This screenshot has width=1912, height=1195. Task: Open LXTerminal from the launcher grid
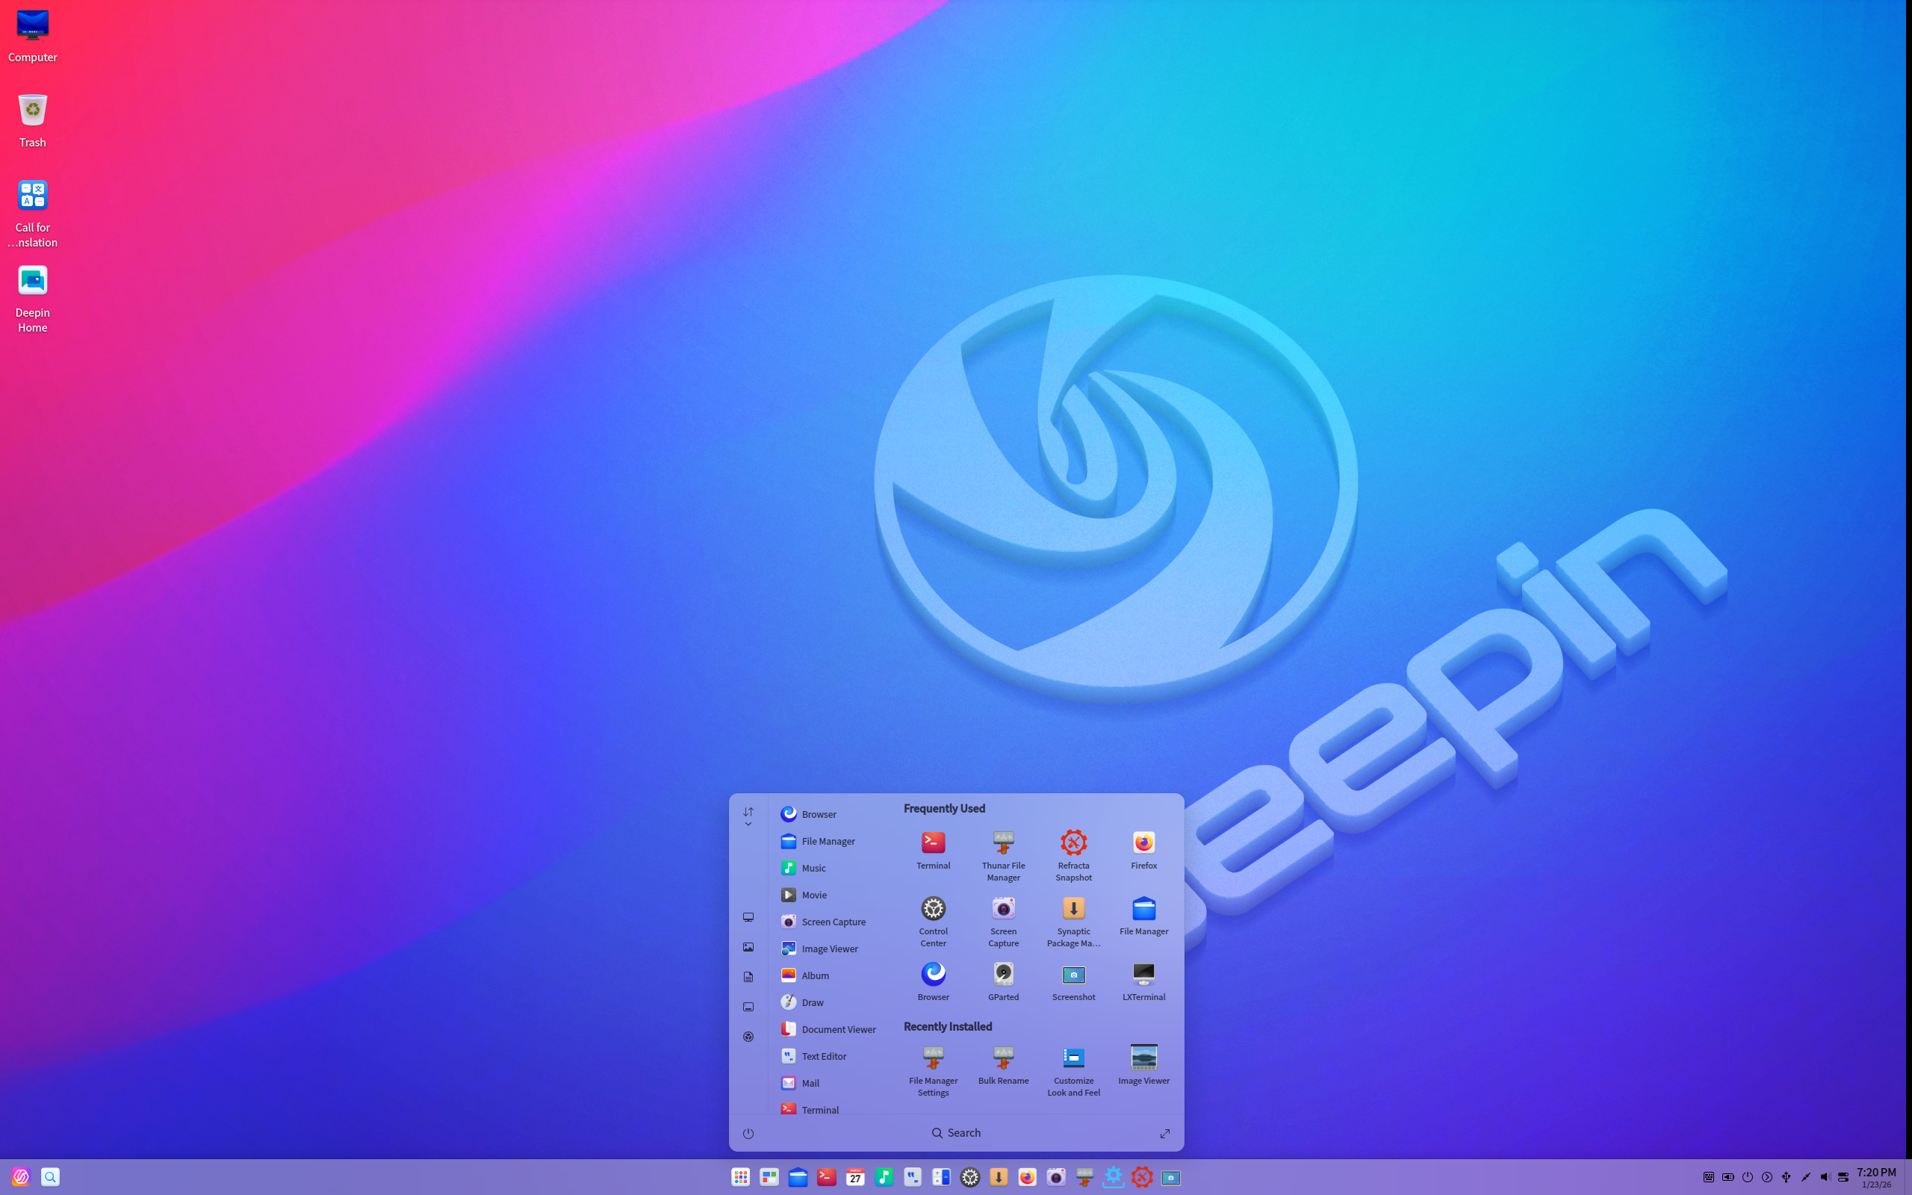(x=1143, y=981)
